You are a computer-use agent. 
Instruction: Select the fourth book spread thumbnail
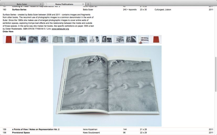pos(45,39)
